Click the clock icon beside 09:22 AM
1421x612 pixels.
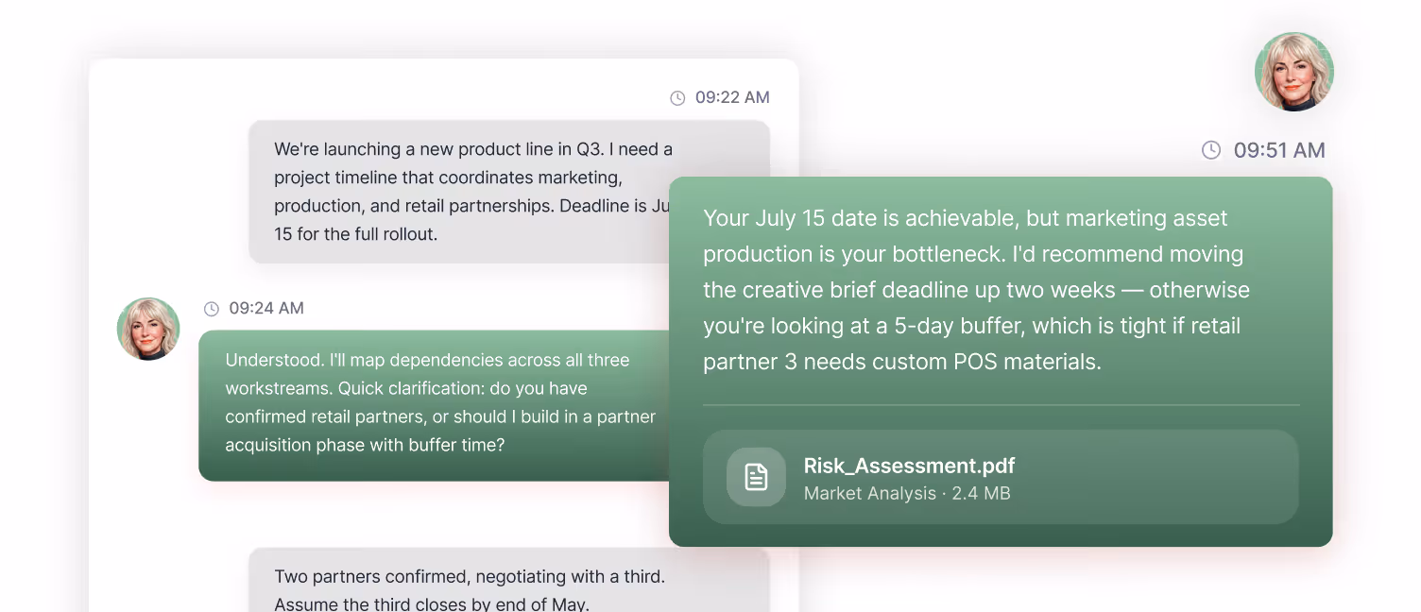[x=677, y=96]
